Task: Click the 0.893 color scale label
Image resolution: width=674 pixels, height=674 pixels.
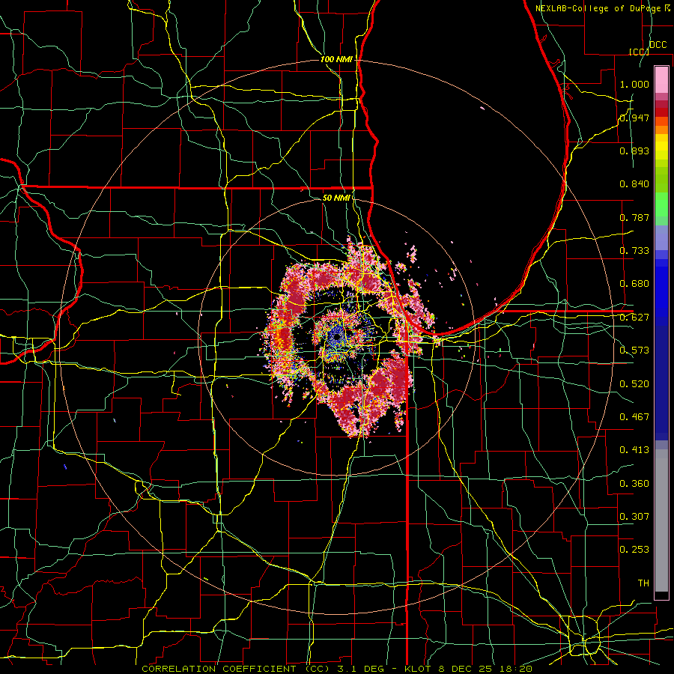Action: (x=634, y=151)
